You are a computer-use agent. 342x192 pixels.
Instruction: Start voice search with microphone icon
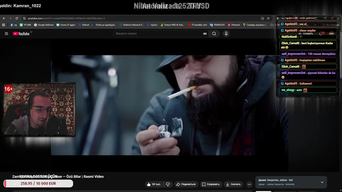(x=226, y=34)
